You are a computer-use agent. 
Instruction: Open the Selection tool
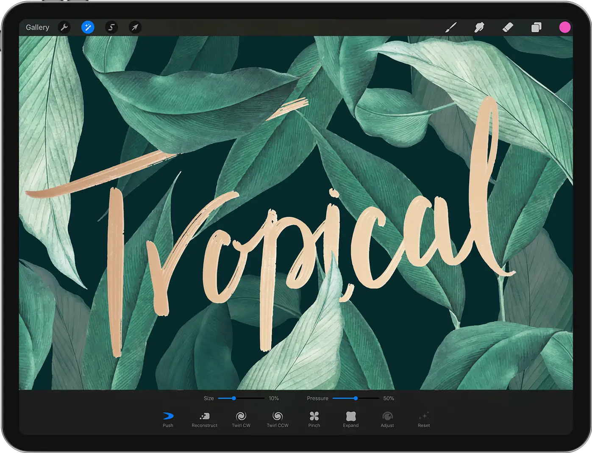[111, 27]
